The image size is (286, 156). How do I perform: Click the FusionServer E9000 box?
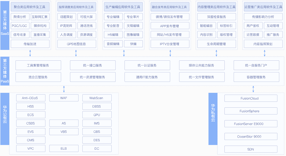[251, 124]
